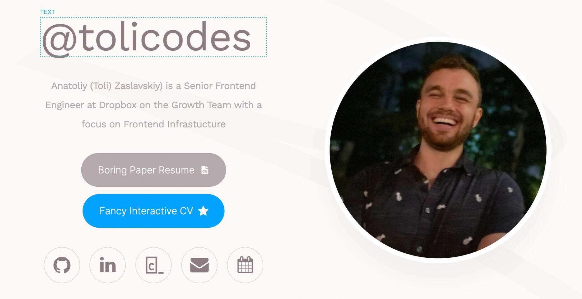This screenshot has height=299, width=582.
Task: Open the calendar scheduling icon
Action: (245, 265)
